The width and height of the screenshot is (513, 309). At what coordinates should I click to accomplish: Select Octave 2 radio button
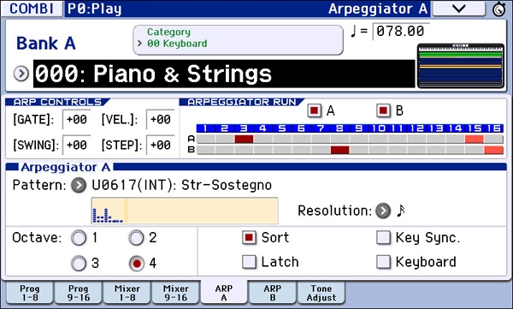137,238
